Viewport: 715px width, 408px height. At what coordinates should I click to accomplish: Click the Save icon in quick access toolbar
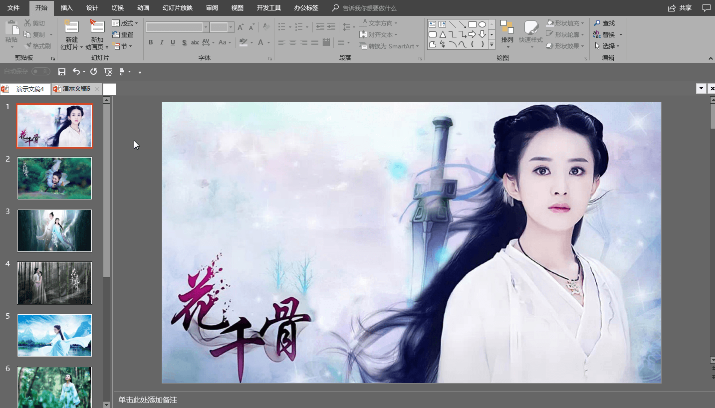point(62,72)
